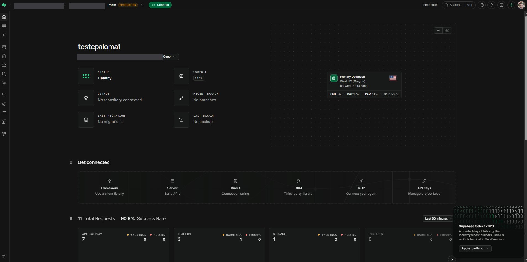Open the main branch selector chevron

click(142, 5)
